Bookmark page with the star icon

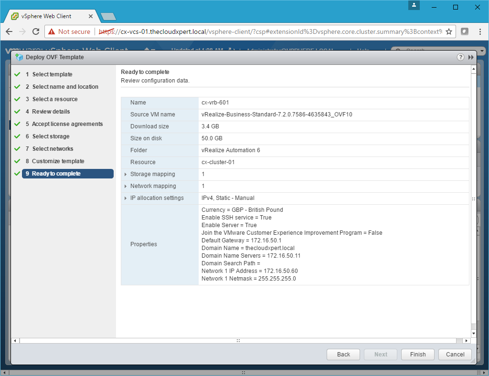click(x=448, y=31)
